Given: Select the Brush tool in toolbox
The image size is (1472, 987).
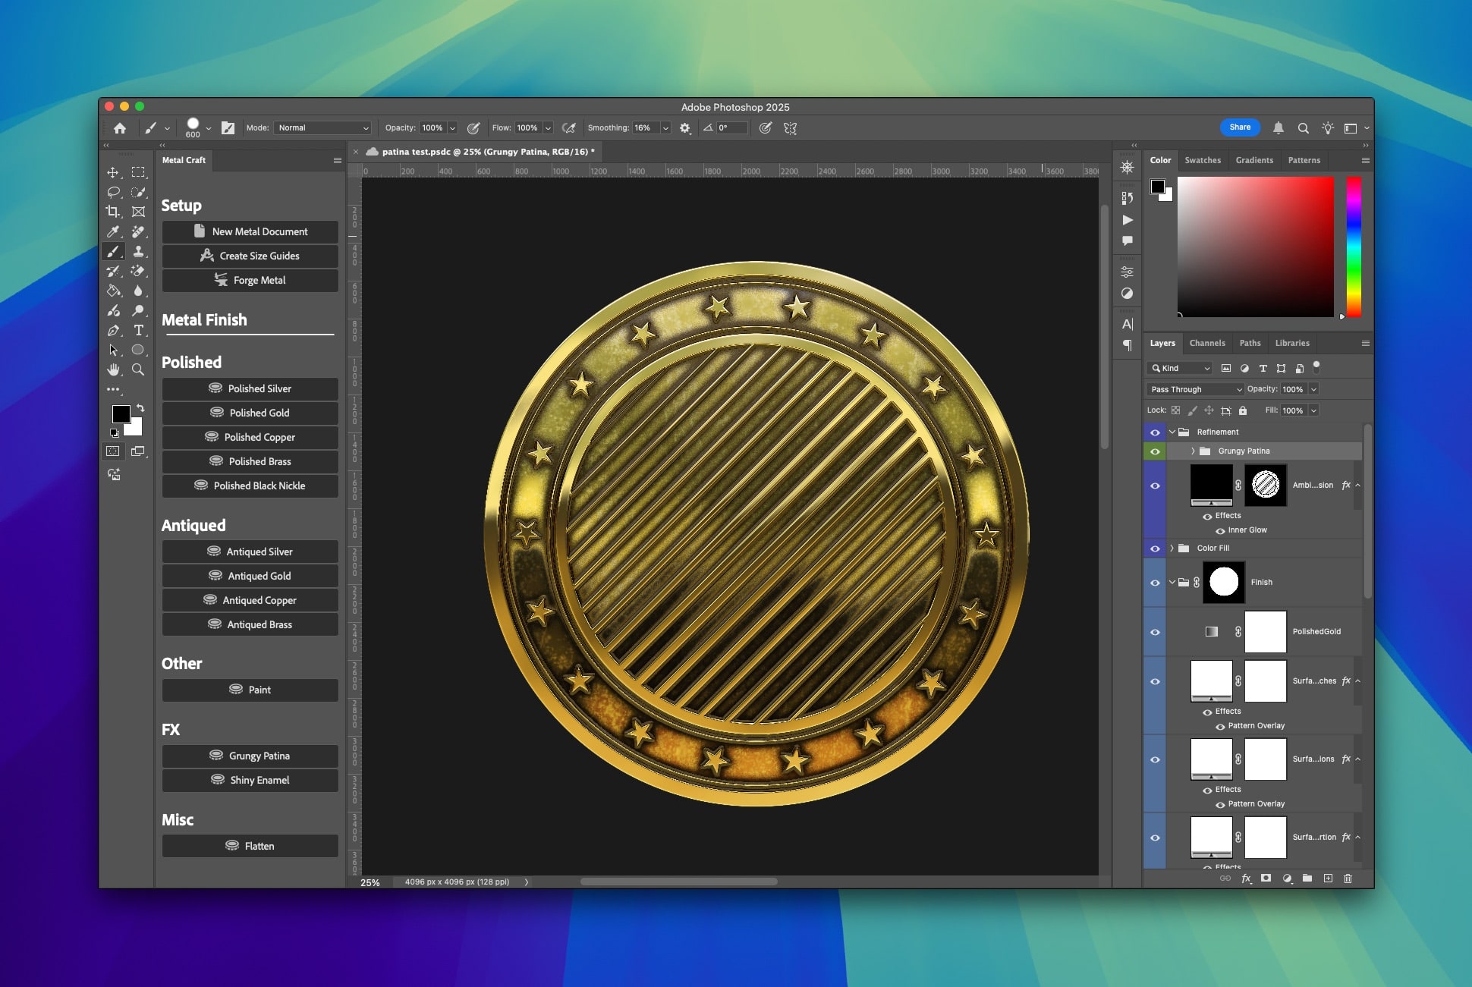Looking at the screenshot, I should [x=113, y=251].
